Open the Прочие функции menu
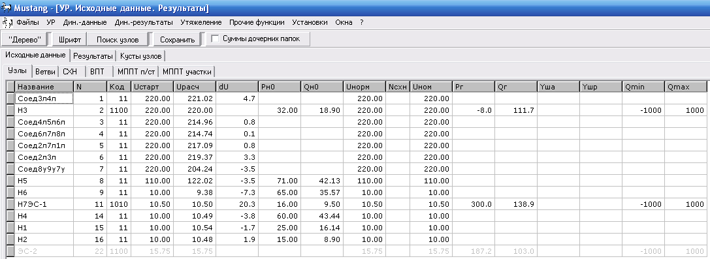 257,22
